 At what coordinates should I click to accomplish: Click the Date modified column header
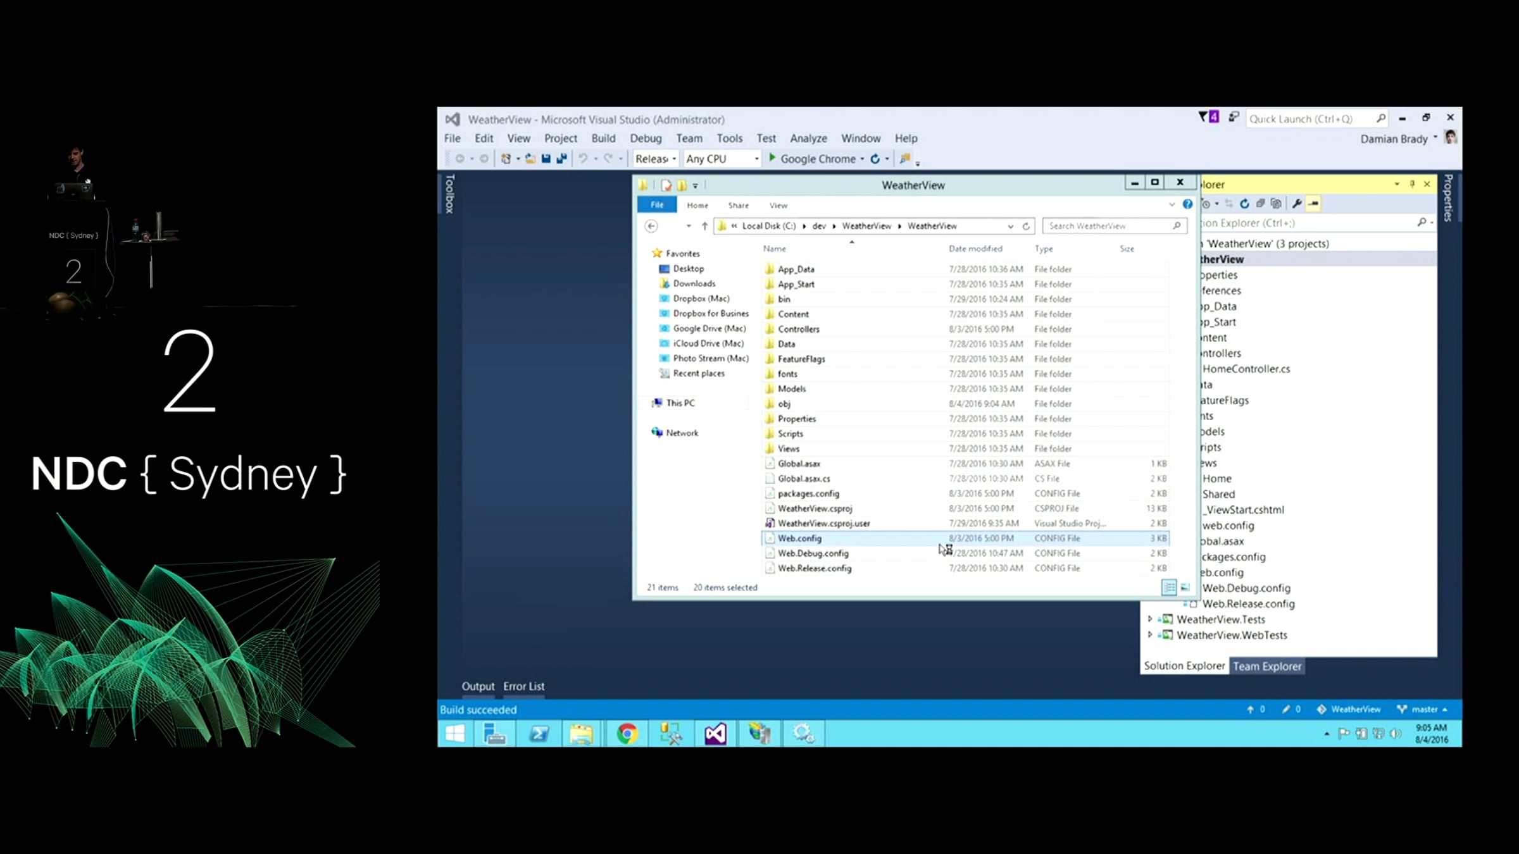[975, 249]
